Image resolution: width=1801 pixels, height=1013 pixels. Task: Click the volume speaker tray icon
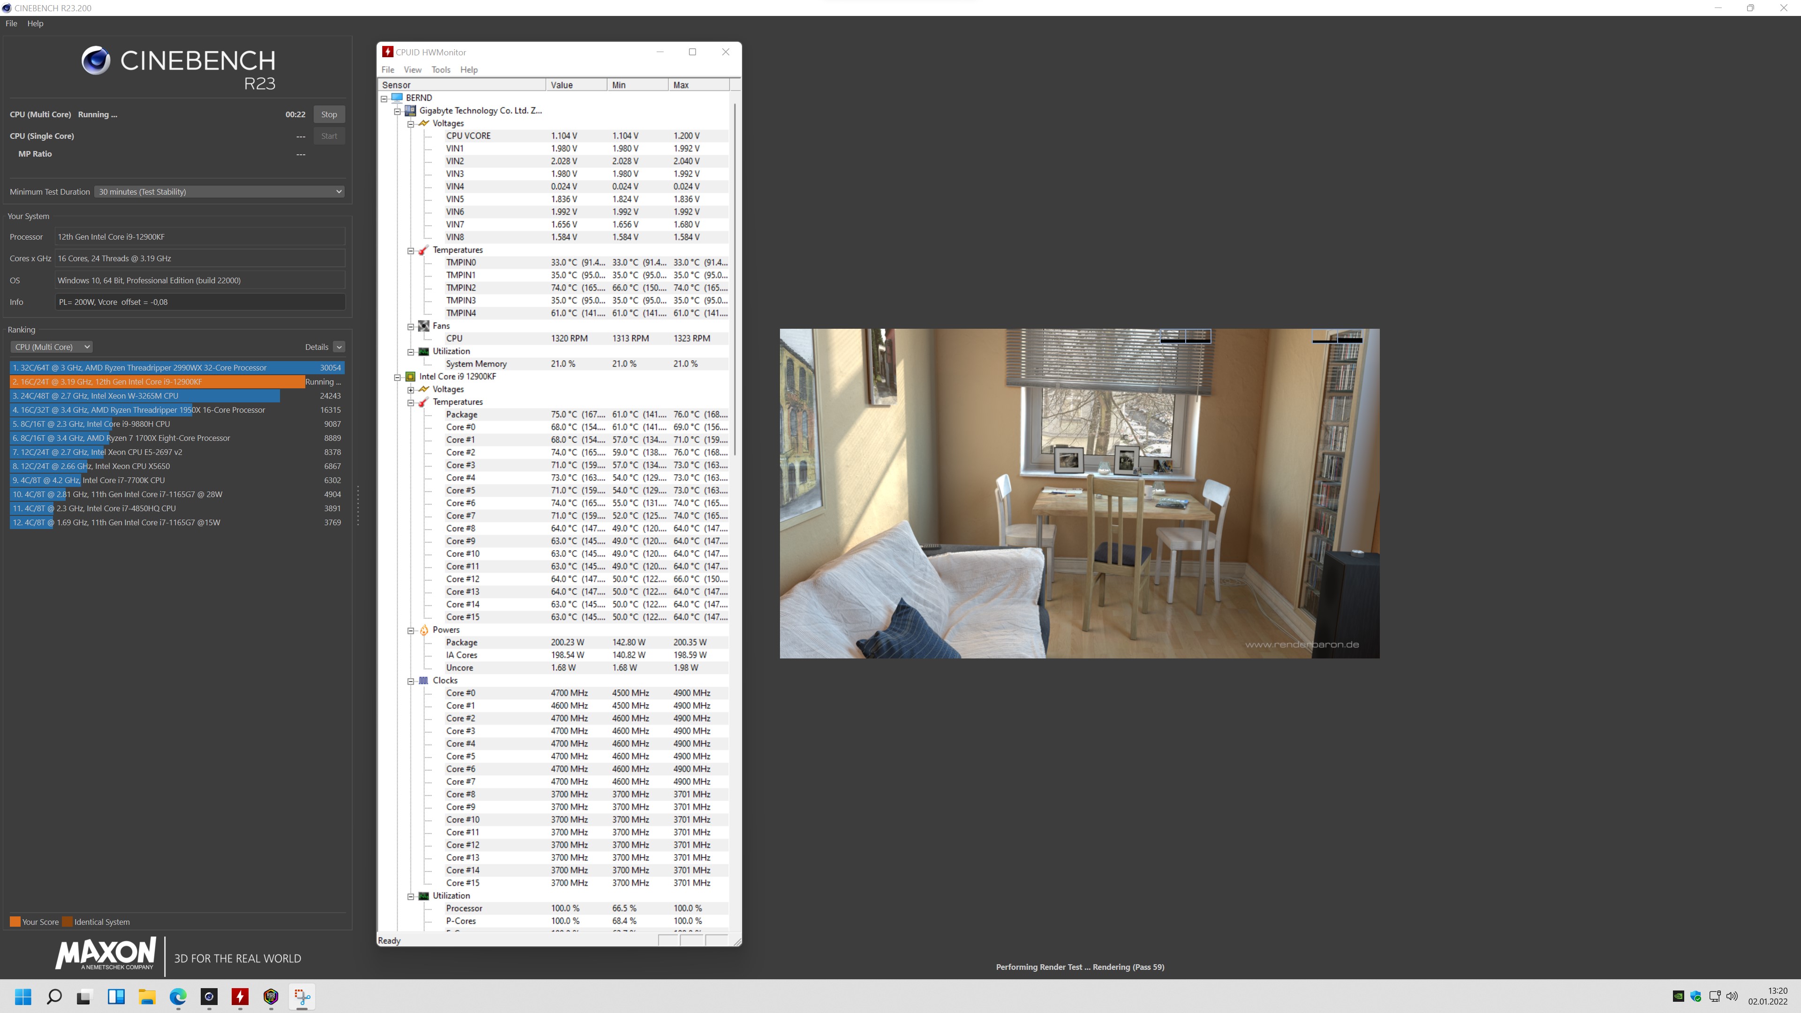[1732, 996]
